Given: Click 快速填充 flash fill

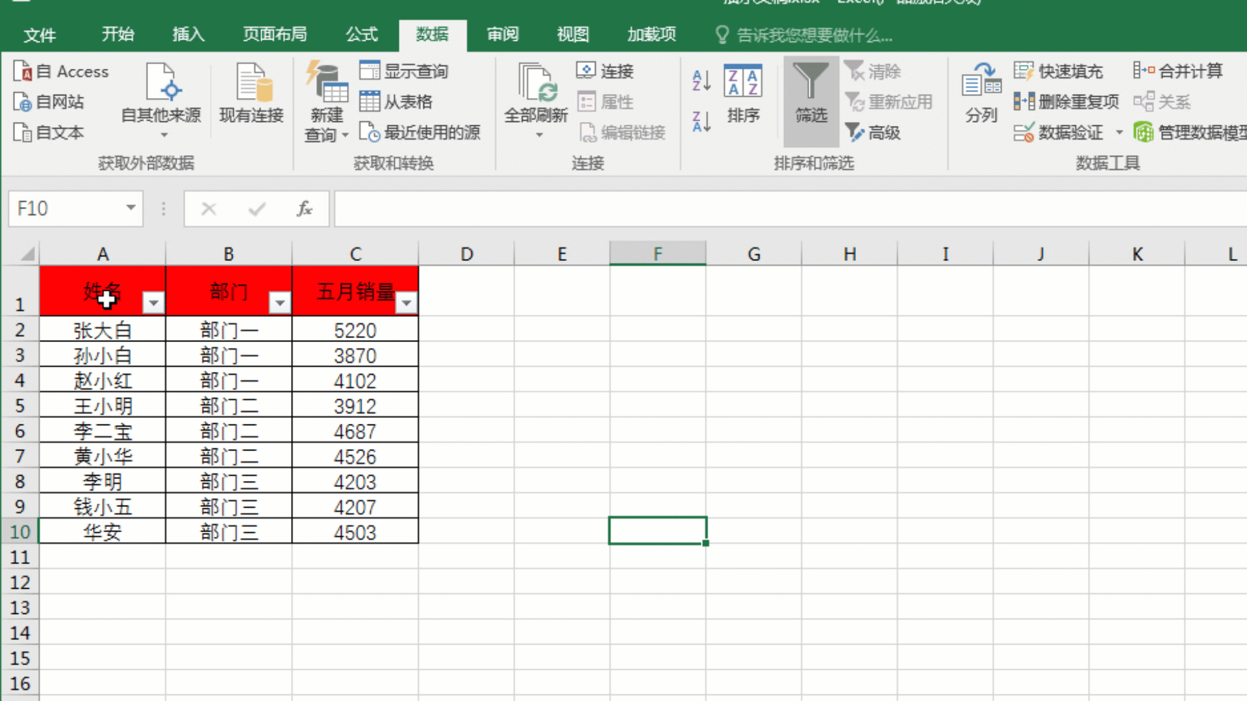Looking at the screenshot, I should (x=1058, y=71).
